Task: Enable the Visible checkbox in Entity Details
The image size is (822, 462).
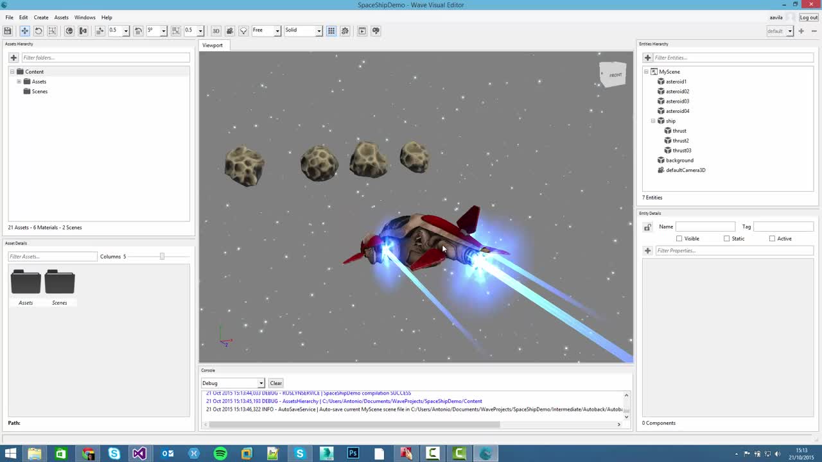Action: 679,238
